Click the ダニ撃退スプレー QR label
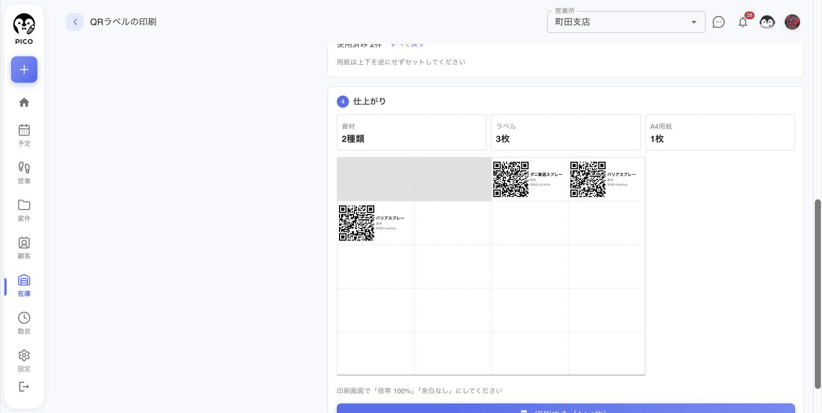 pyautogui.click(x=530, y=179)
